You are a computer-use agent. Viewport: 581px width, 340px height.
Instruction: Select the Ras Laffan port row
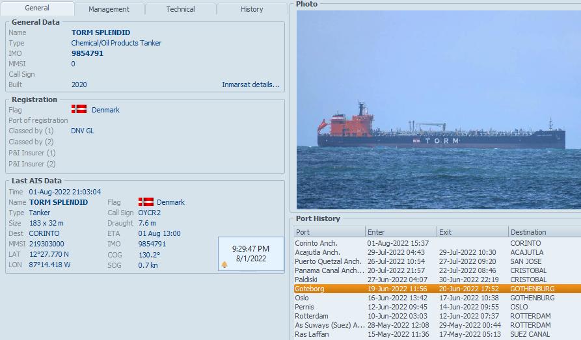(437, 334)
